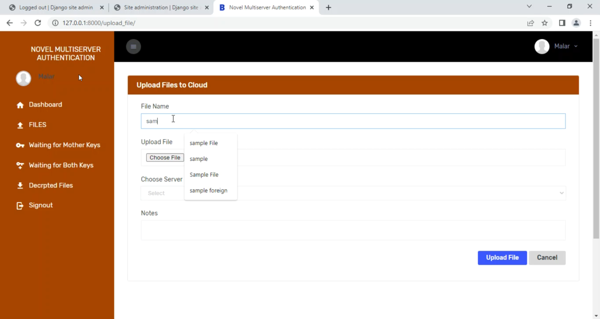Click the top-right profile avatar
The height and width of the screenshot is (319, 600).
coord(542,46)
